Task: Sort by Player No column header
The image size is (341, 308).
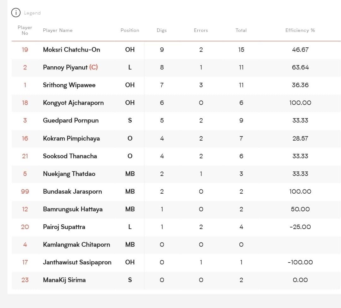Action: [25, 30]
